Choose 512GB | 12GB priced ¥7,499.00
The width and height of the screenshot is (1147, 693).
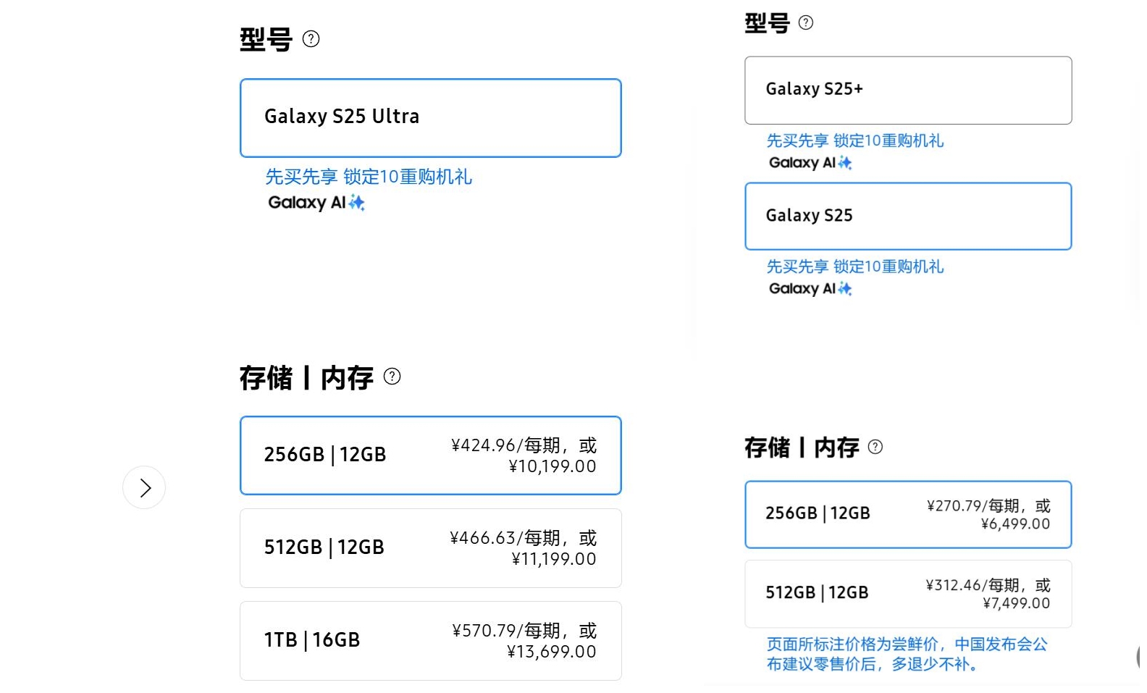coord(907,594)
